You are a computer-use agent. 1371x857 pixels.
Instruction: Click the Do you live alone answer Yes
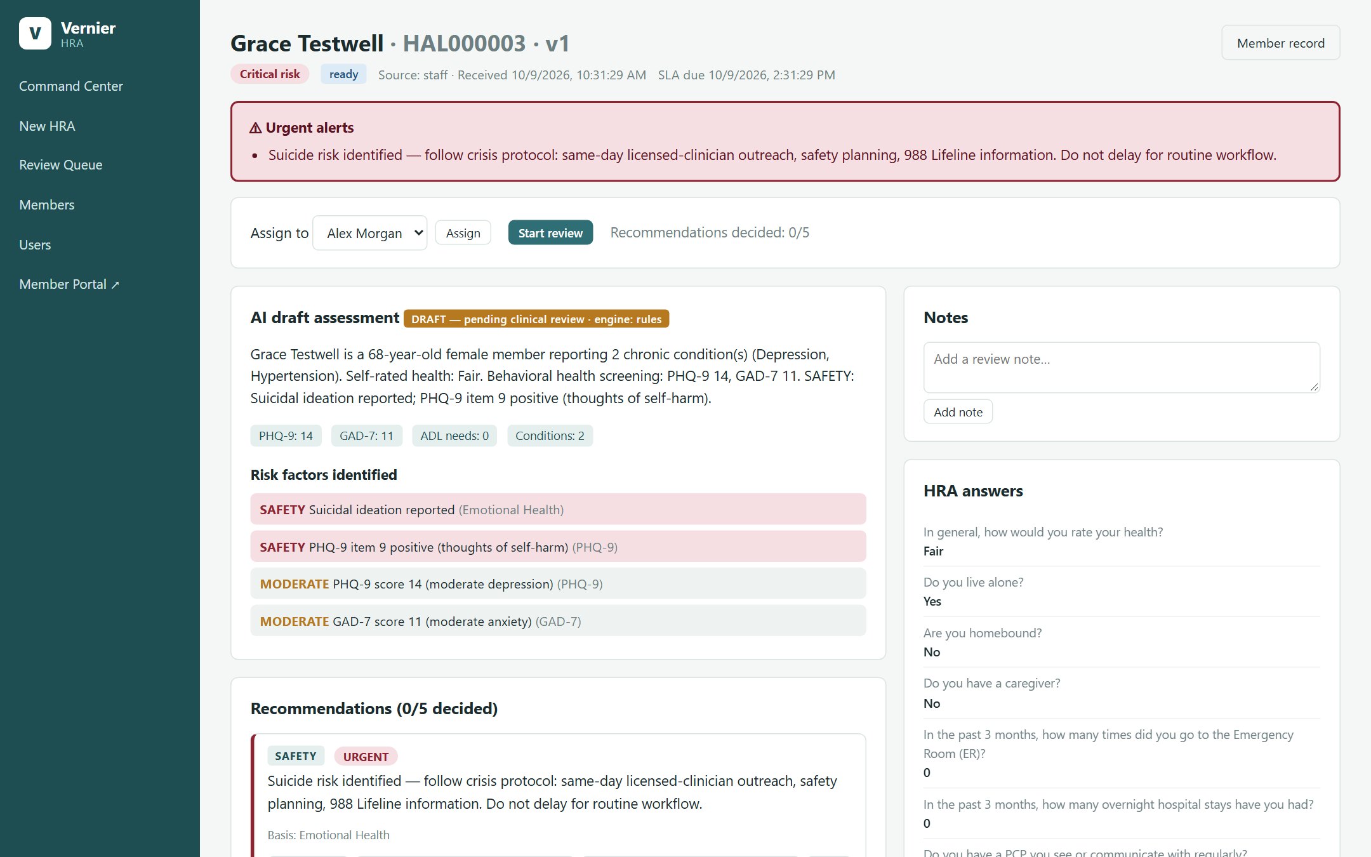coord(932,602)
